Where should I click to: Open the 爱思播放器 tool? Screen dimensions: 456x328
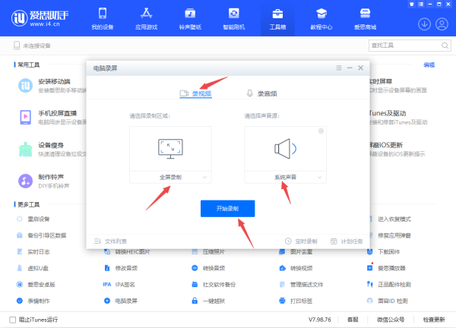(x=386, y=268)
